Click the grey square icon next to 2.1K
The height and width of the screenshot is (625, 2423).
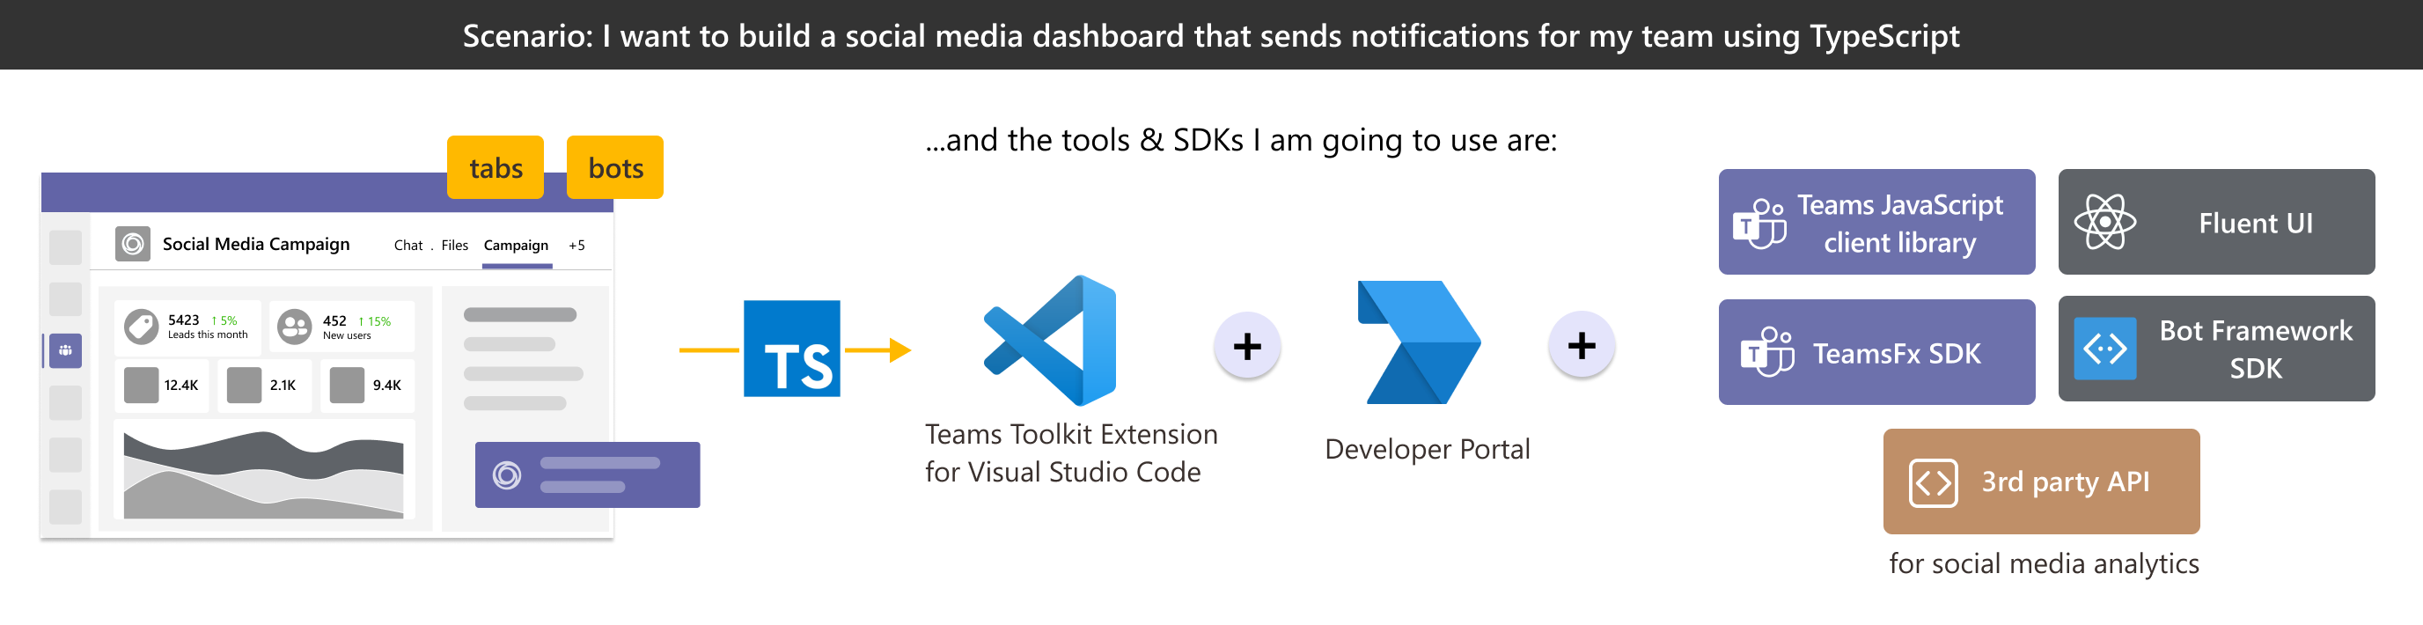[x=245, y=385]
